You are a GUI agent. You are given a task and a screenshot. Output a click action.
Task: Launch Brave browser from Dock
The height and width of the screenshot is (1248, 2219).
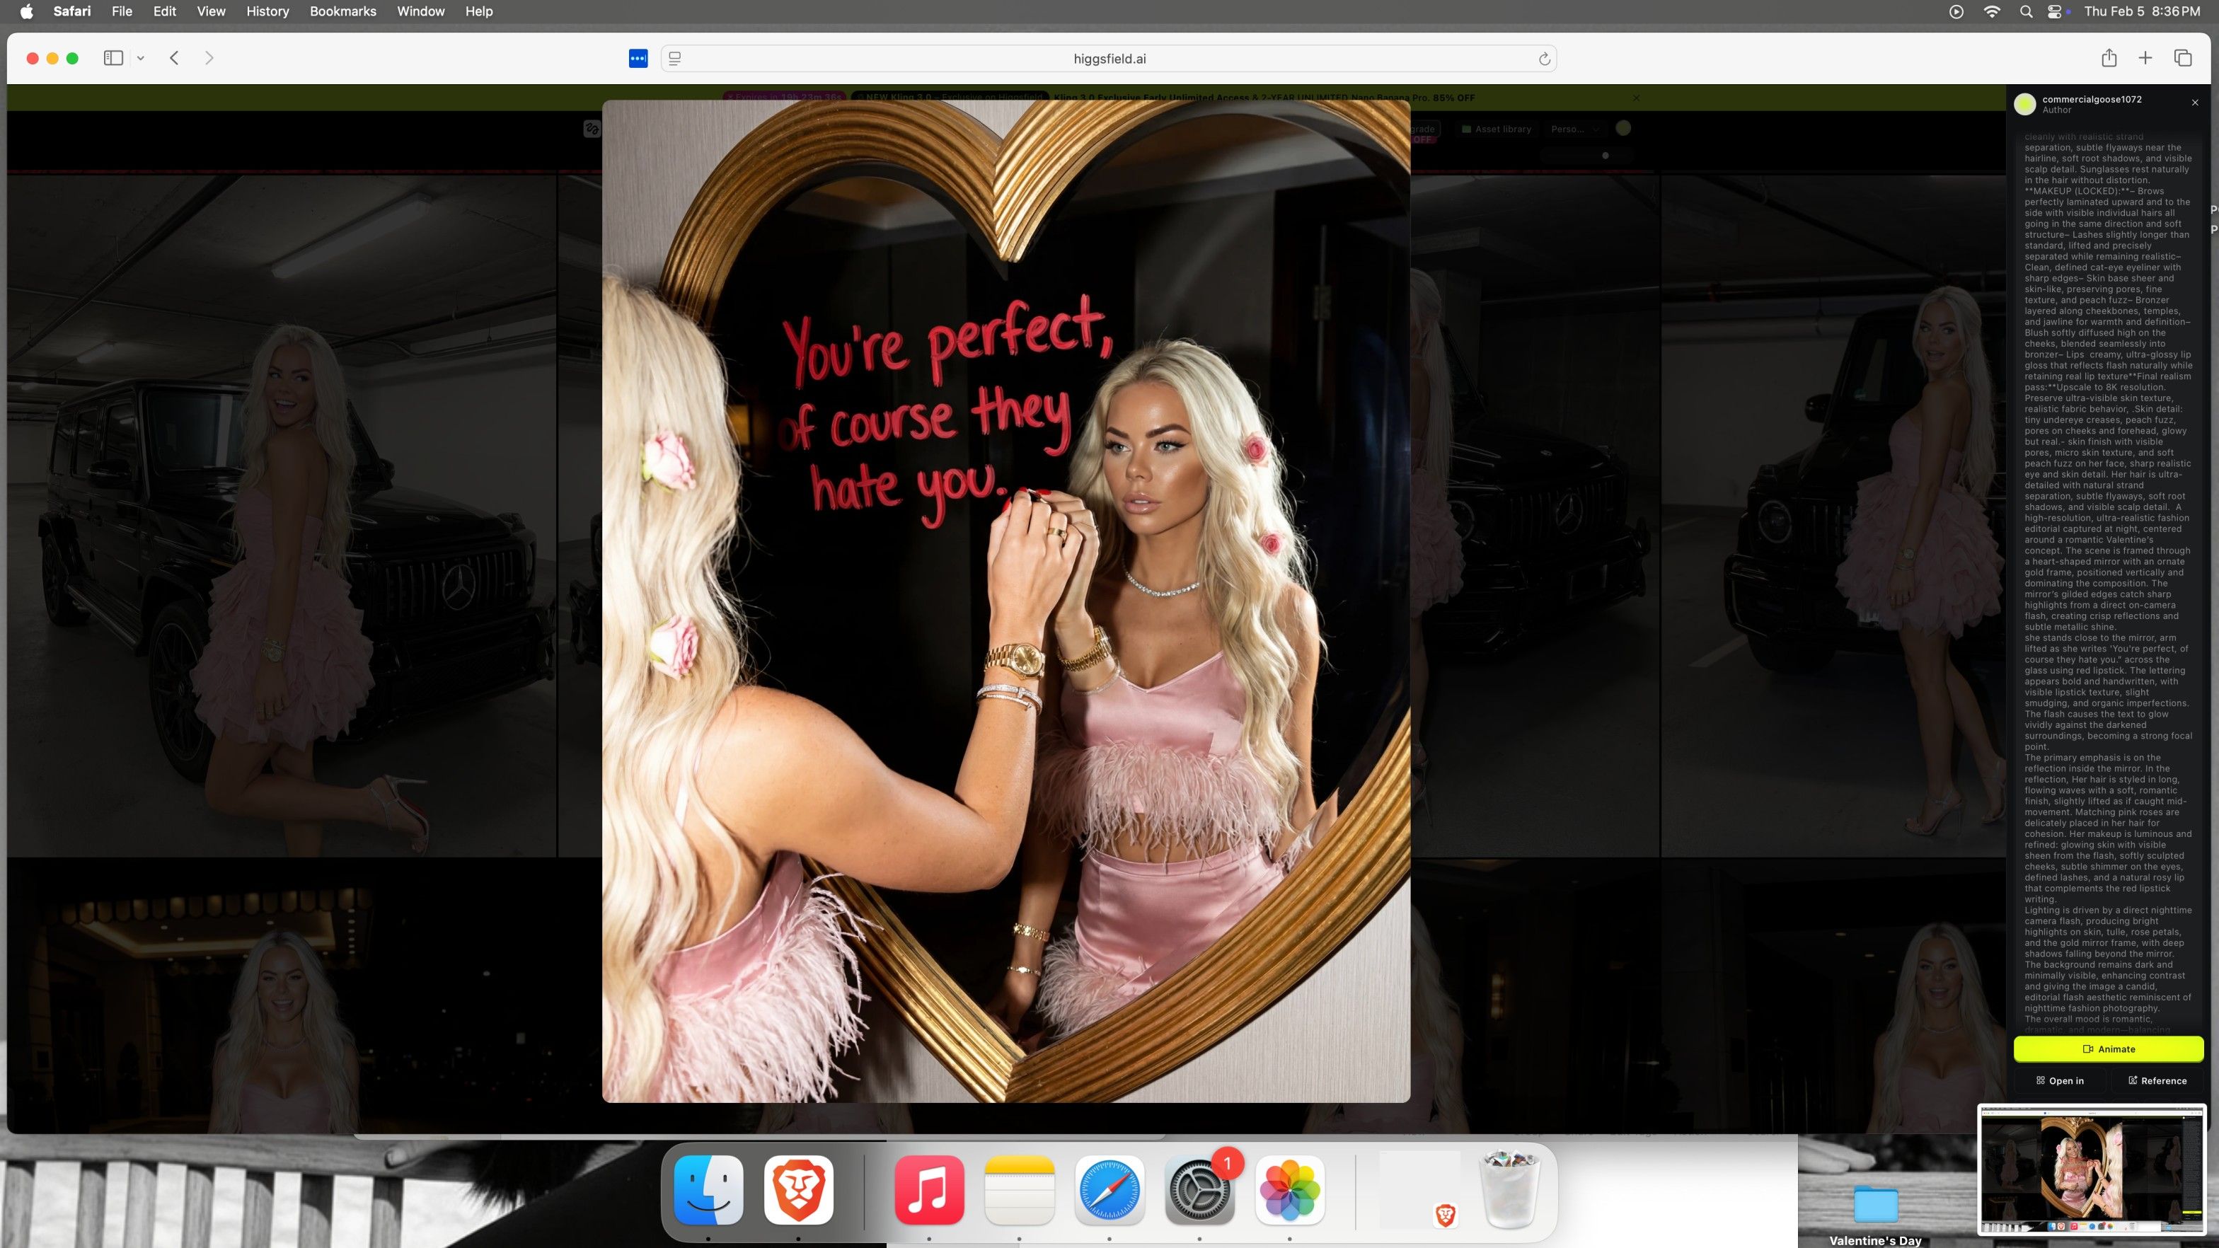[x=797, y=1189]
